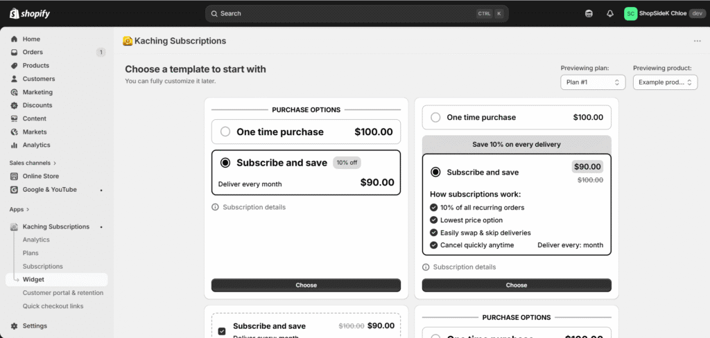Viewport: 710px width, 338px height.
Task: Click the Save 10% on every delivery banner
Action: tap(517, 144)
